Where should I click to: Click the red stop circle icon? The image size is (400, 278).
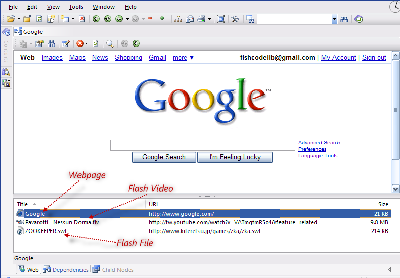pos(80,44)
